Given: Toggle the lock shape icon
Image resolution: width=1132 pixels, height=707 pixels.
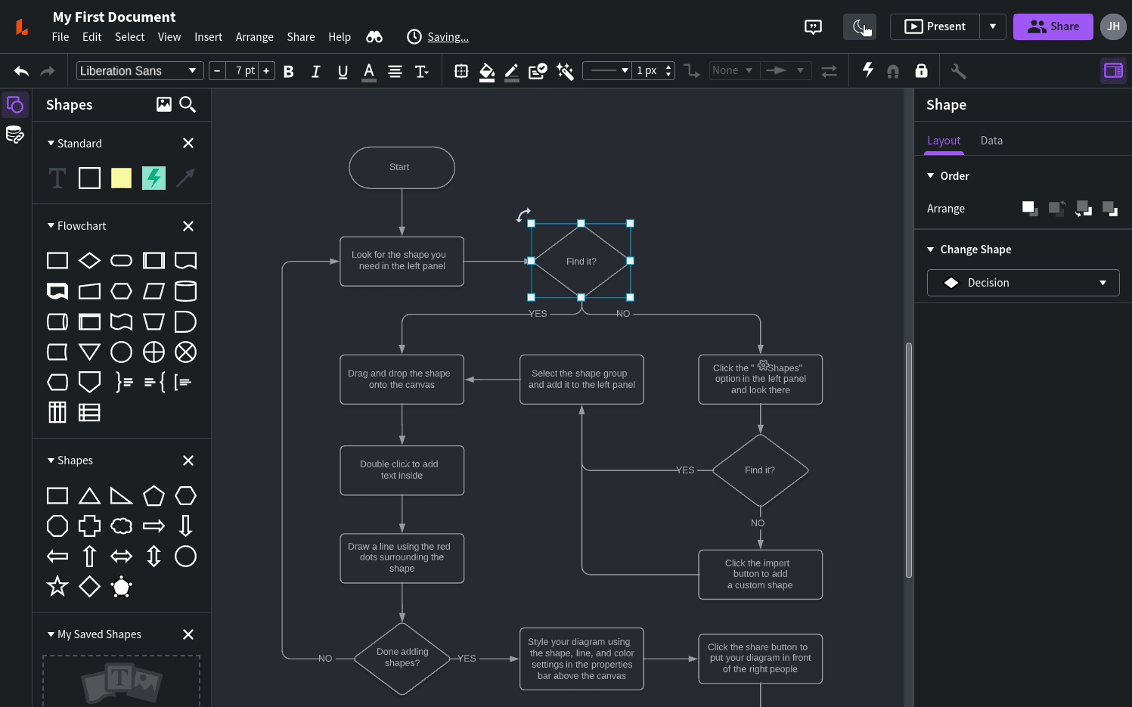Looking at the screenshot, I should (921, 71).
